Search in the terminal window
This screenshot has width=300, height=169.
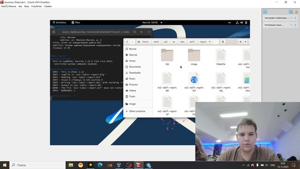(x=135, y=32)
